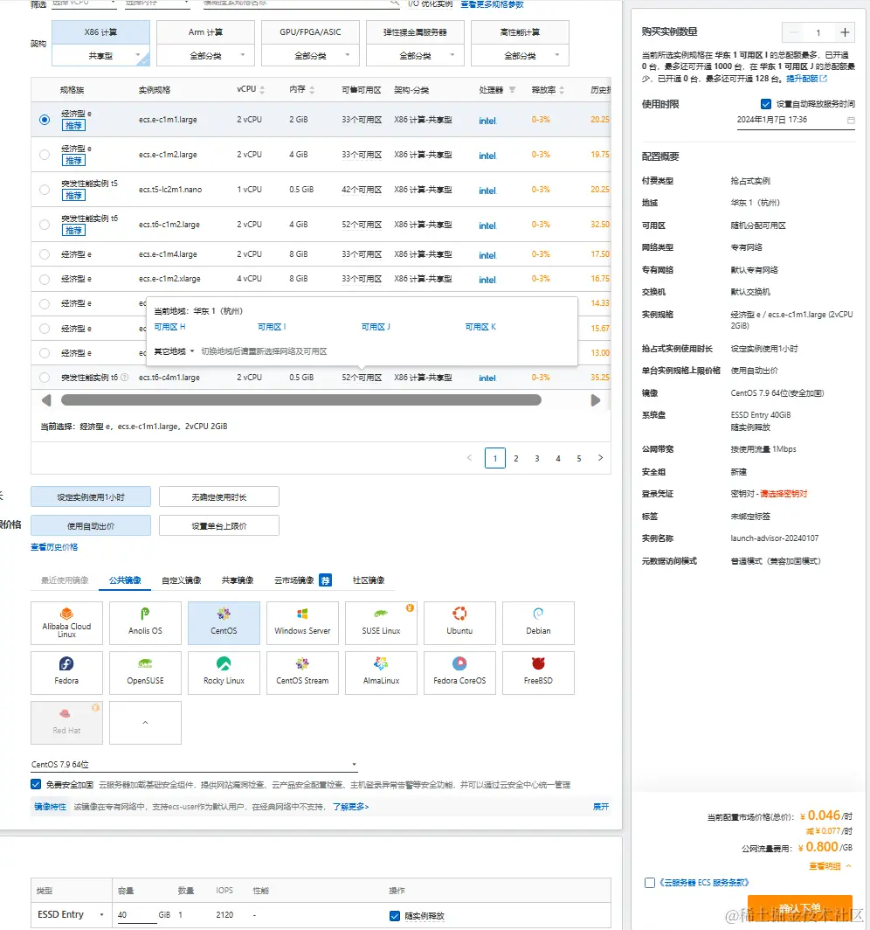Viewport: 870px width, 930px height.
Task: Choose the Fedora image tile
Action: tap(66, 673)
